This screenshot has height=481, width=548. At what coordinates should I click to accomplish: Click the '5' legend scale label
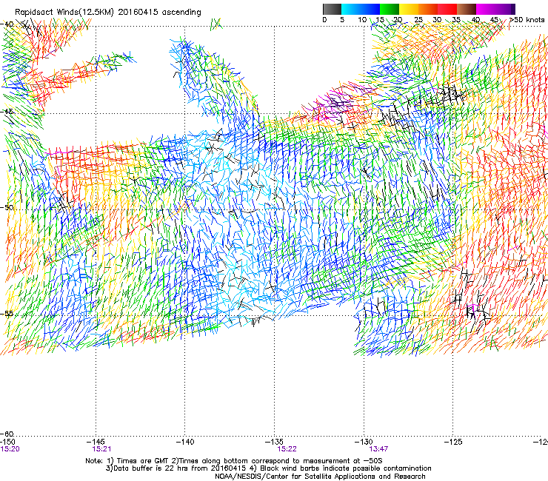(342, 20)
